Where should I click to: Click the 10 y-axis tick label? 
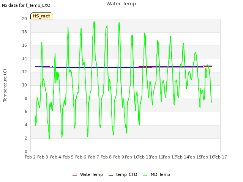coord(24,85)
